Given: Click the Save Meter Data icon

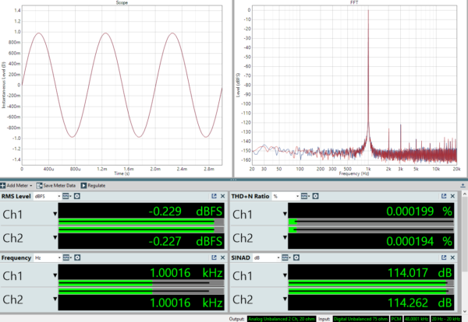Looking at the screenshot, I should coord(39,185).
